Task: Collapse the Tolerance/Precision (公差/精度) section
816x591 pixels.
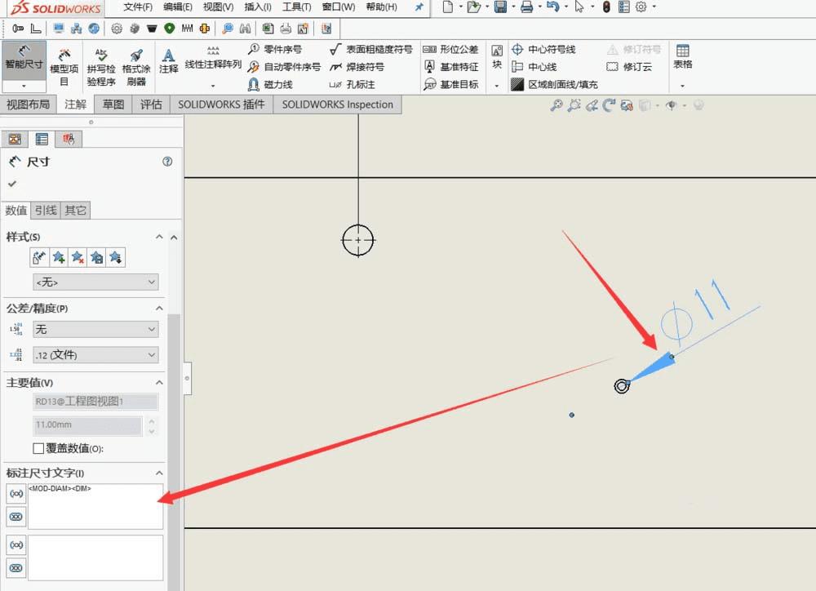Action: [159, 309]
